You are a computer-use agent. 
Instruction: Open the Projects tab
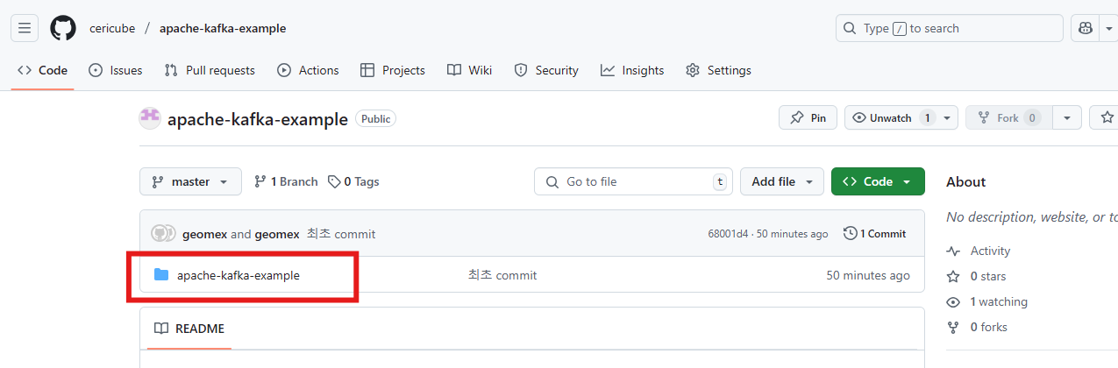393,70
